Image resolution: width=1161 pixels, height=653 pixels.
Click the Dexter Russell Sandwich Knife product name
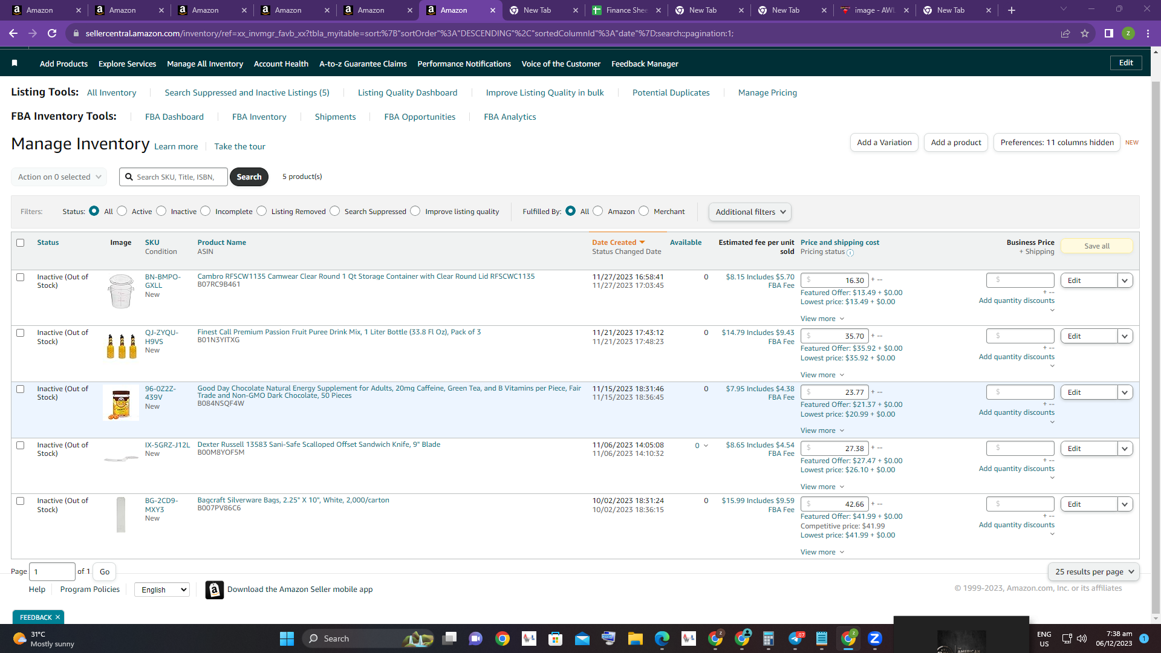pyautogui.click(x=319, y=444)
